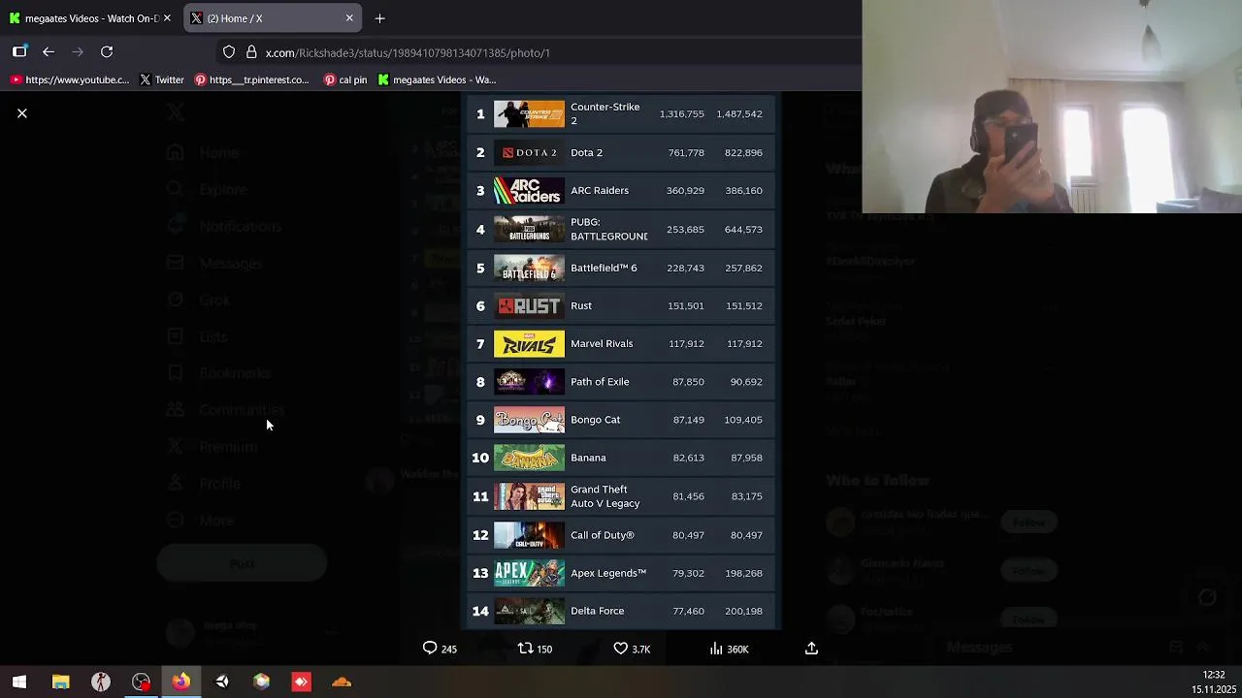Close the photo viewer with X icon
This screenshot has width=1242, height=698.
click(x=22, y=113)
